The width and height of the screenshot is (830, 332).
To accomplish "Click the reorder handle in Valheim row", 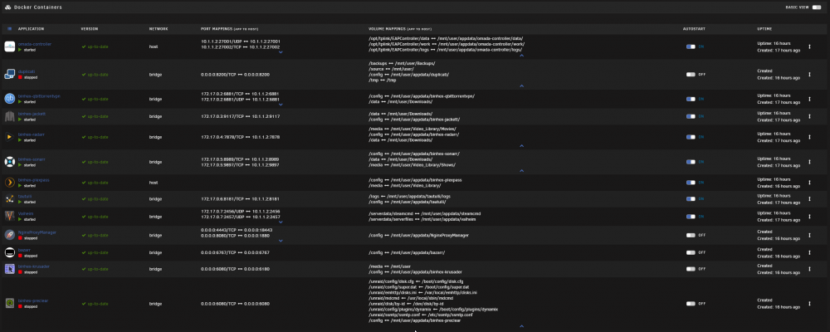I will [x=809, y=216].
